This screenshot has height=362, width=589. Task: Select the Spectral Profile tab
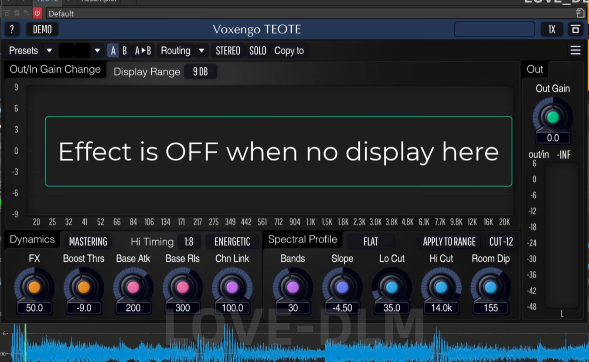pos(303,240)
